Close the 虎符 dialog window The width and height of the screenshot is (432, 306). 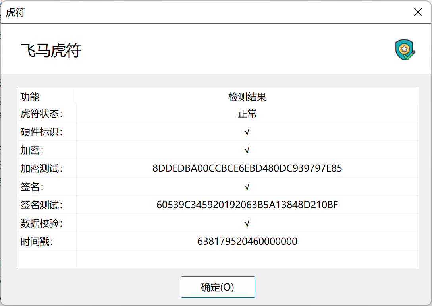418,12
